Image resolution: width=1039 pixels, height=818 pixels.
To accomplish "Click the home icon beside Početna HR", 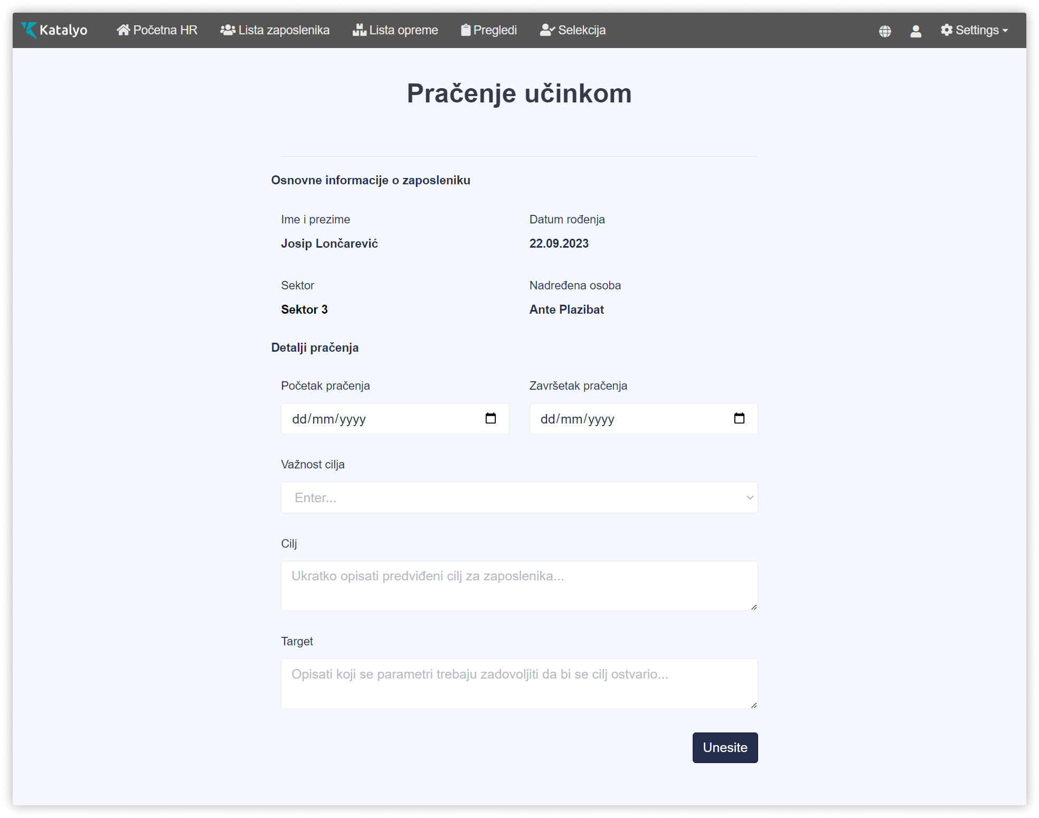I will (123, 30).
